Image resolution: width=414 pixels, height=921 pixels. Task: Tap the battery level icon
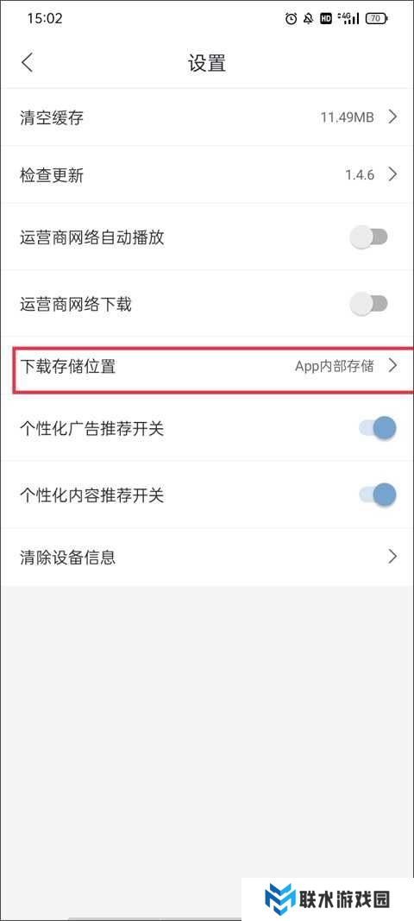pos(376,19)
